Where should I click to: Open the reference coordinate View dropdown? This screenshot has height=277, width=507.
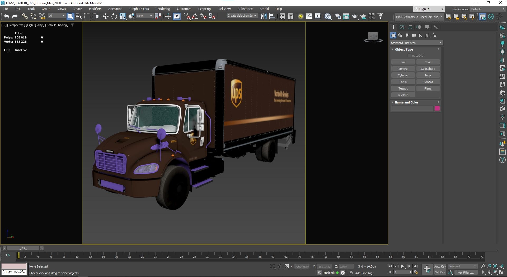point(144,16)
